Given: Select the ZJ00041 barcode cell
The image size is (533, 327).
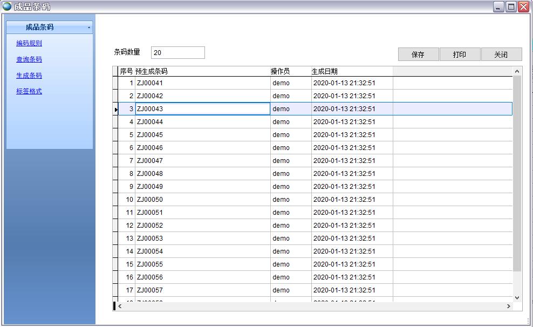Looking at the screenshot, I should pyautogui.click(x=202, y=83).
